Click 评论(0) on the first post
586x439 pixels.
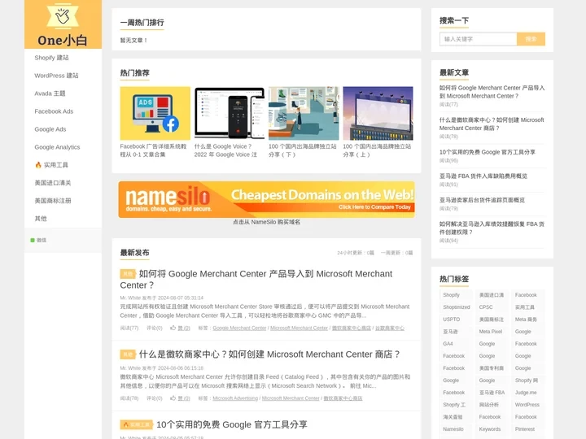tap(155, 328)
